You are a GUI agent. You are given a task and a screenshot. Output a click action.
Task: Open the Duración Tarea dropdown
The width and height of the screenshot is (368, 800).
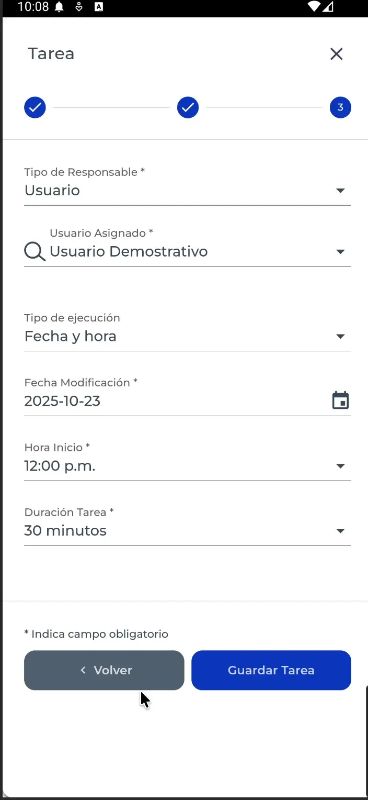tap(340, 531)
